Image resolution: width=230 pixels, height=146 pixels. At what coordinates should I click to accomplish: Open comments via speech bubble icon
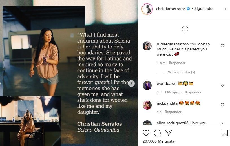pos(157,133)
